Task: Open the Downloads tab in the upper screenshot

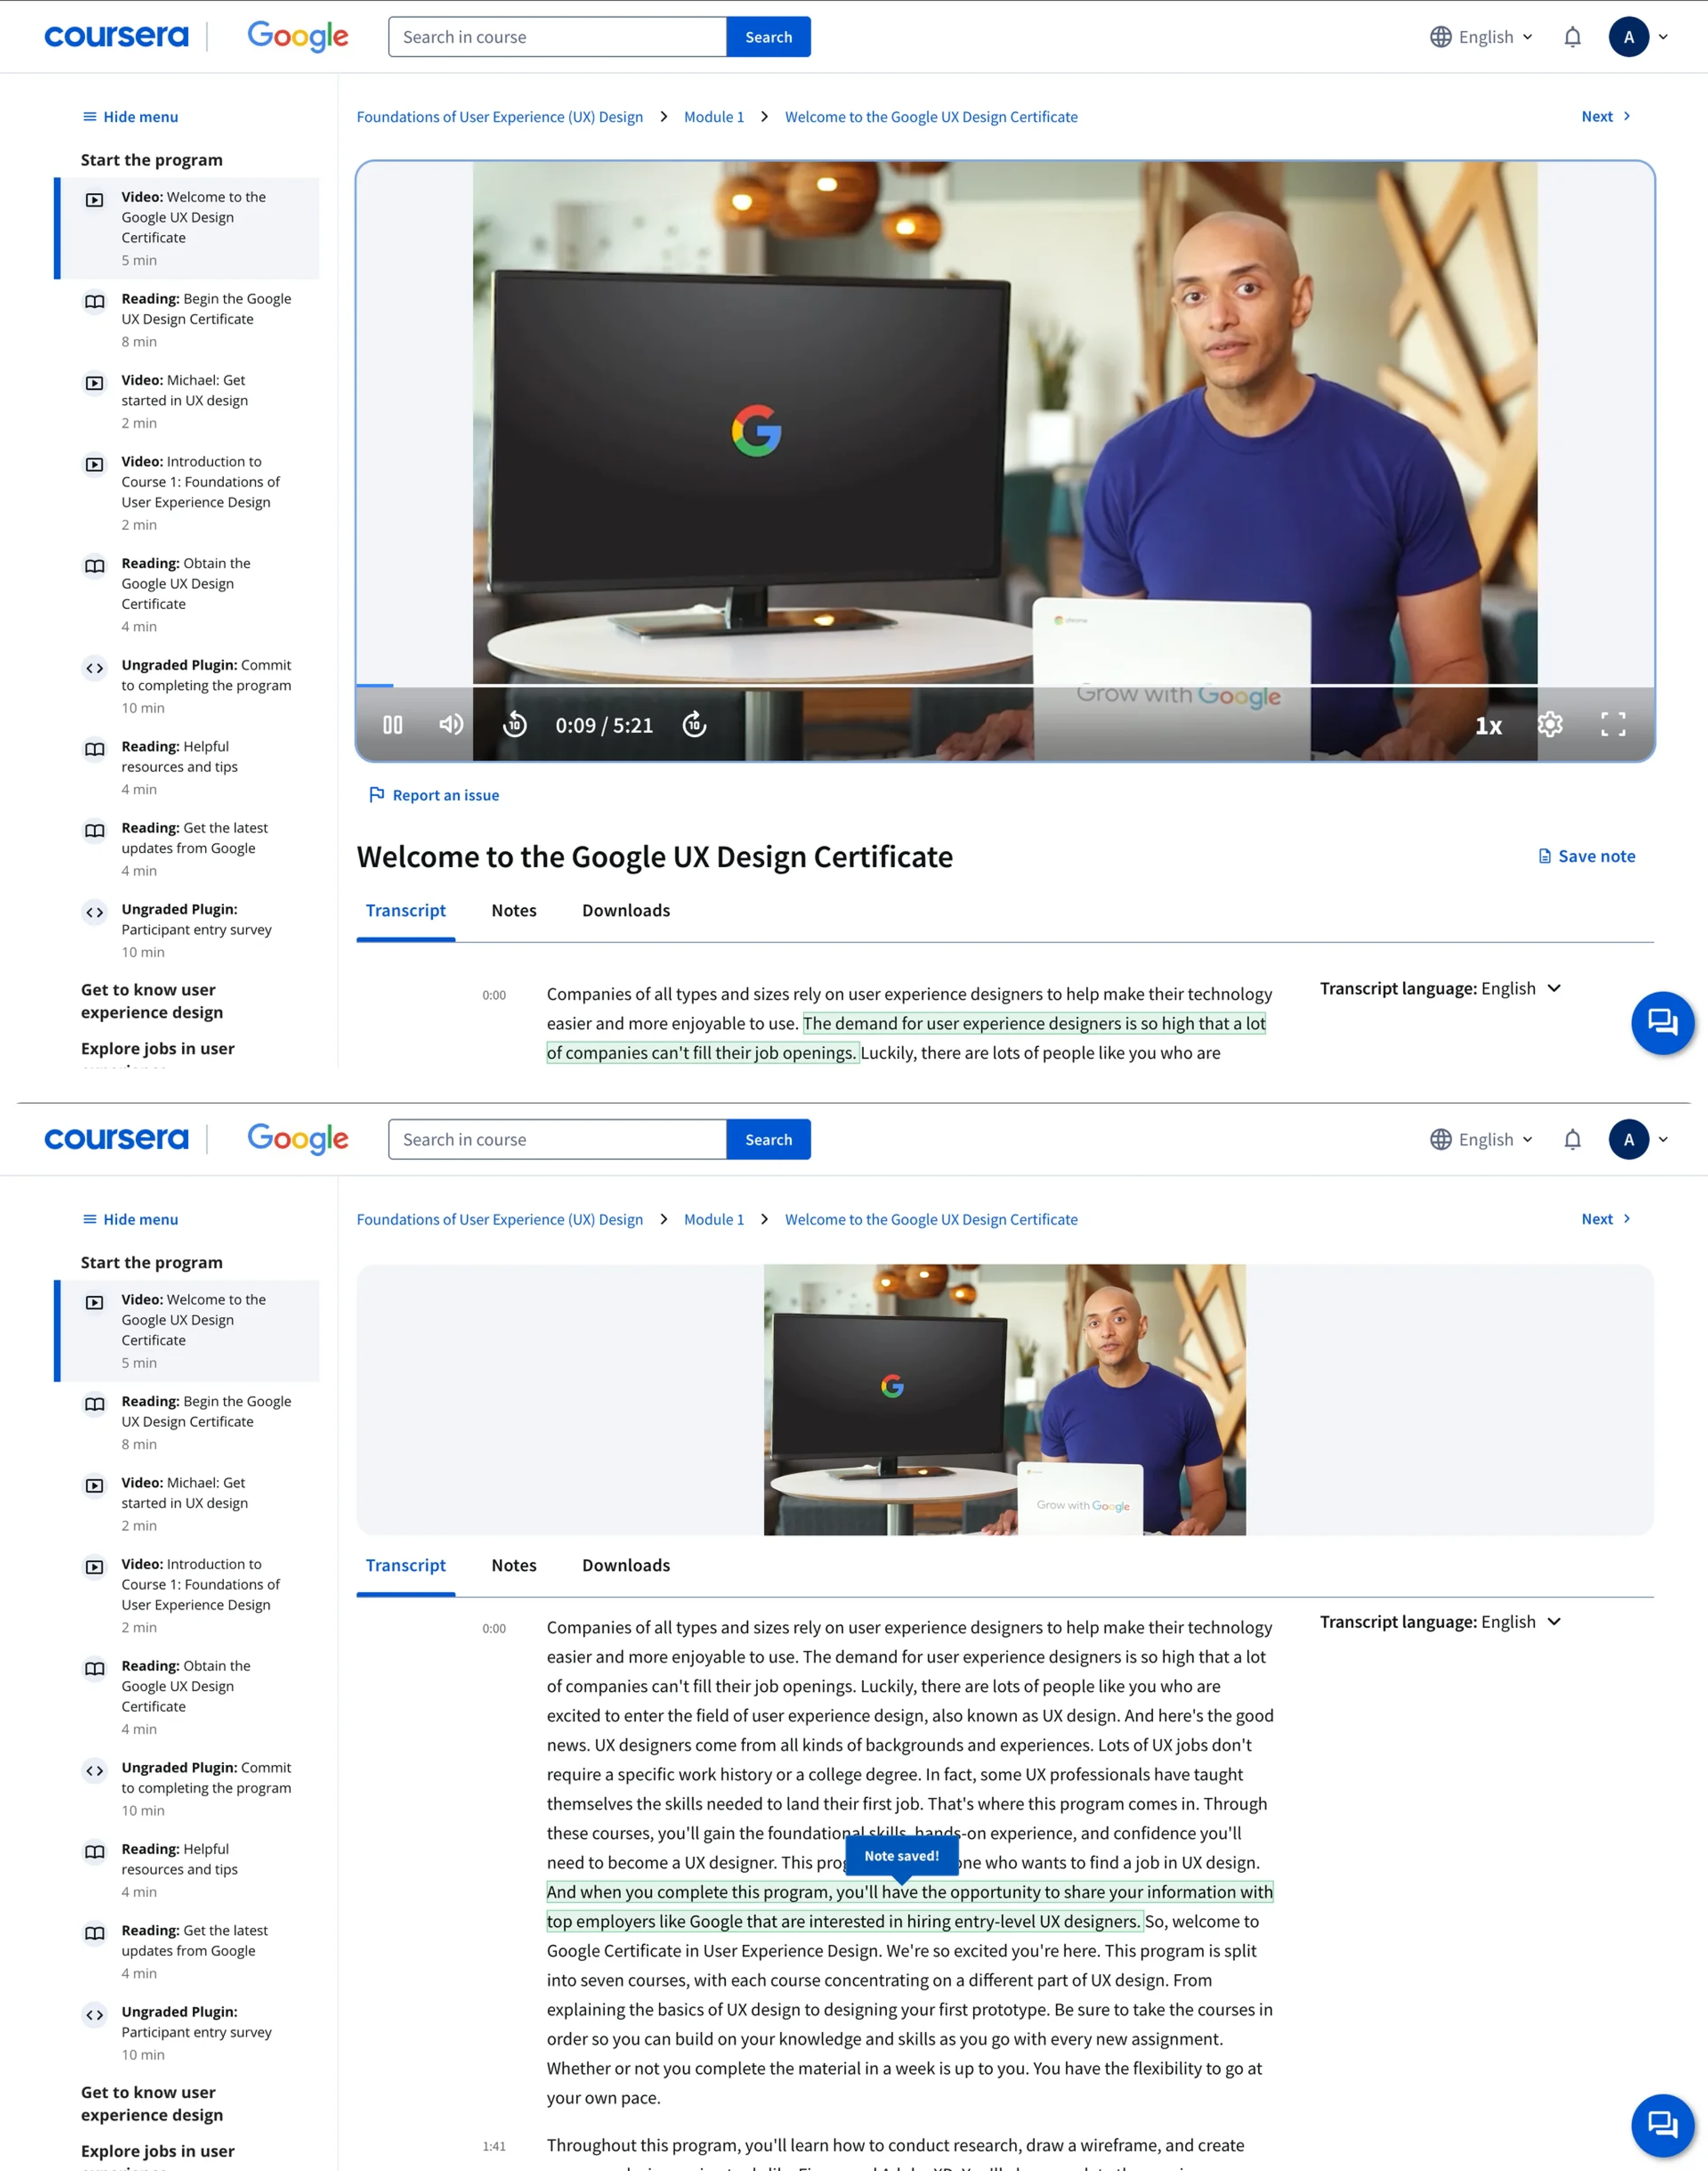Action: [626, 910]
